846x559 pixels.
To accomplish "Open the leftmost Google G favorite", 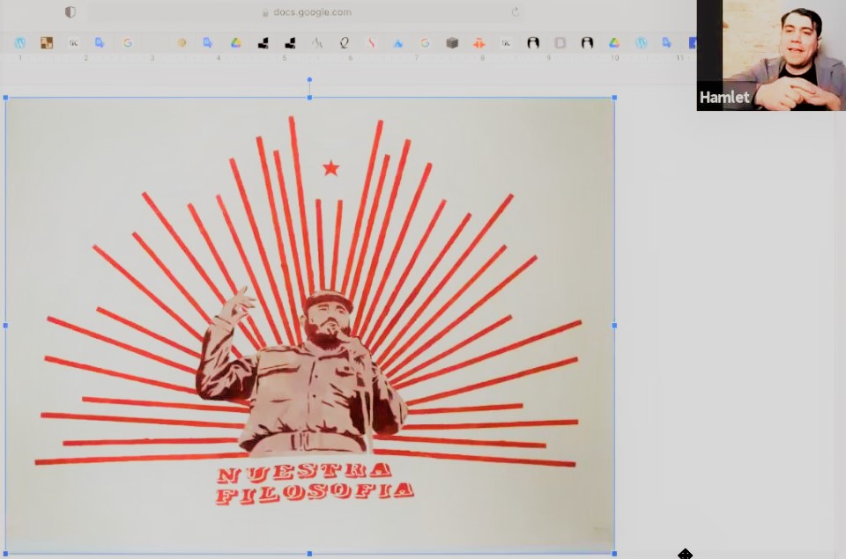I will pyautogui.click(x=128, y=42).
